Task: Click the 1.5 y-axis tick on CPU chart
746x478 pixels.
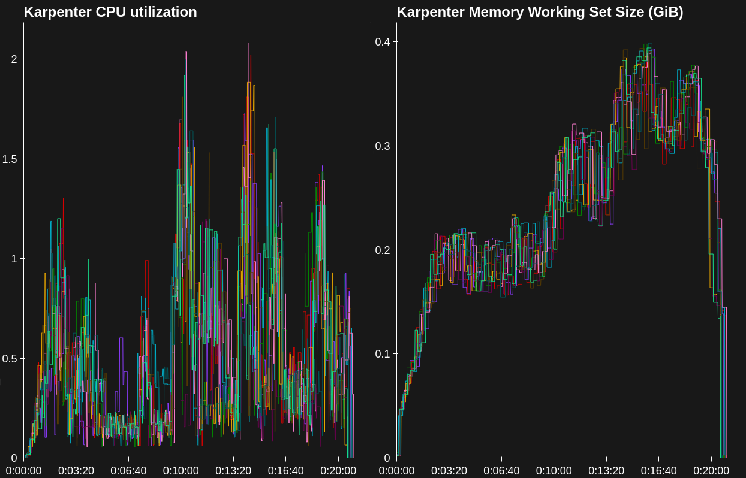Action: click(x=10, y=159)
